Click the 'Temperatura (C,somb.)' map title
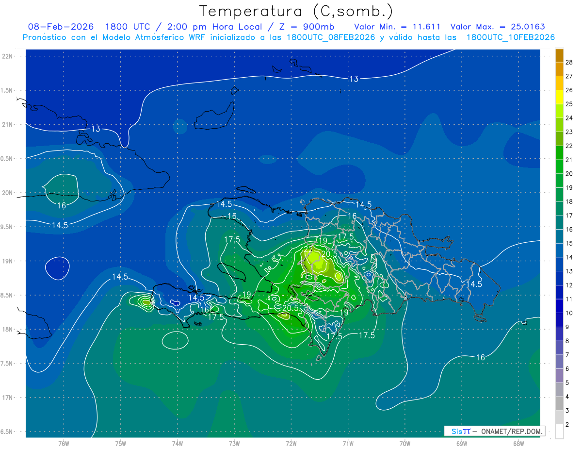 tap(296, 11)
